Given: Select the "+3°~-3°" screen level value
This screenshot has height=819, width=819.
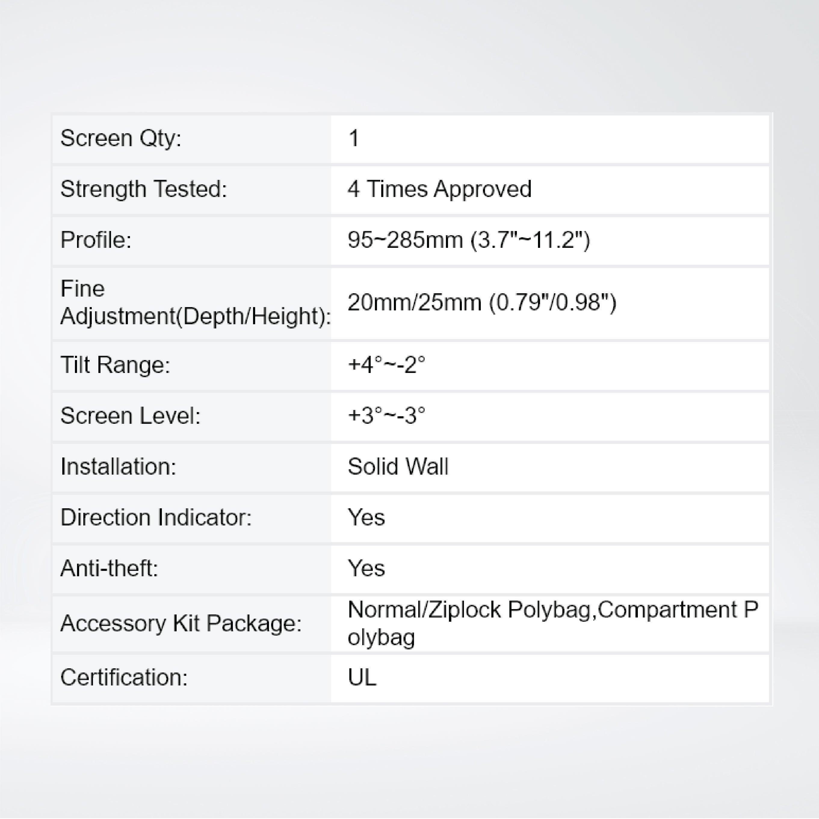Looking at the screenshot, I should click(x=386, y=416).
